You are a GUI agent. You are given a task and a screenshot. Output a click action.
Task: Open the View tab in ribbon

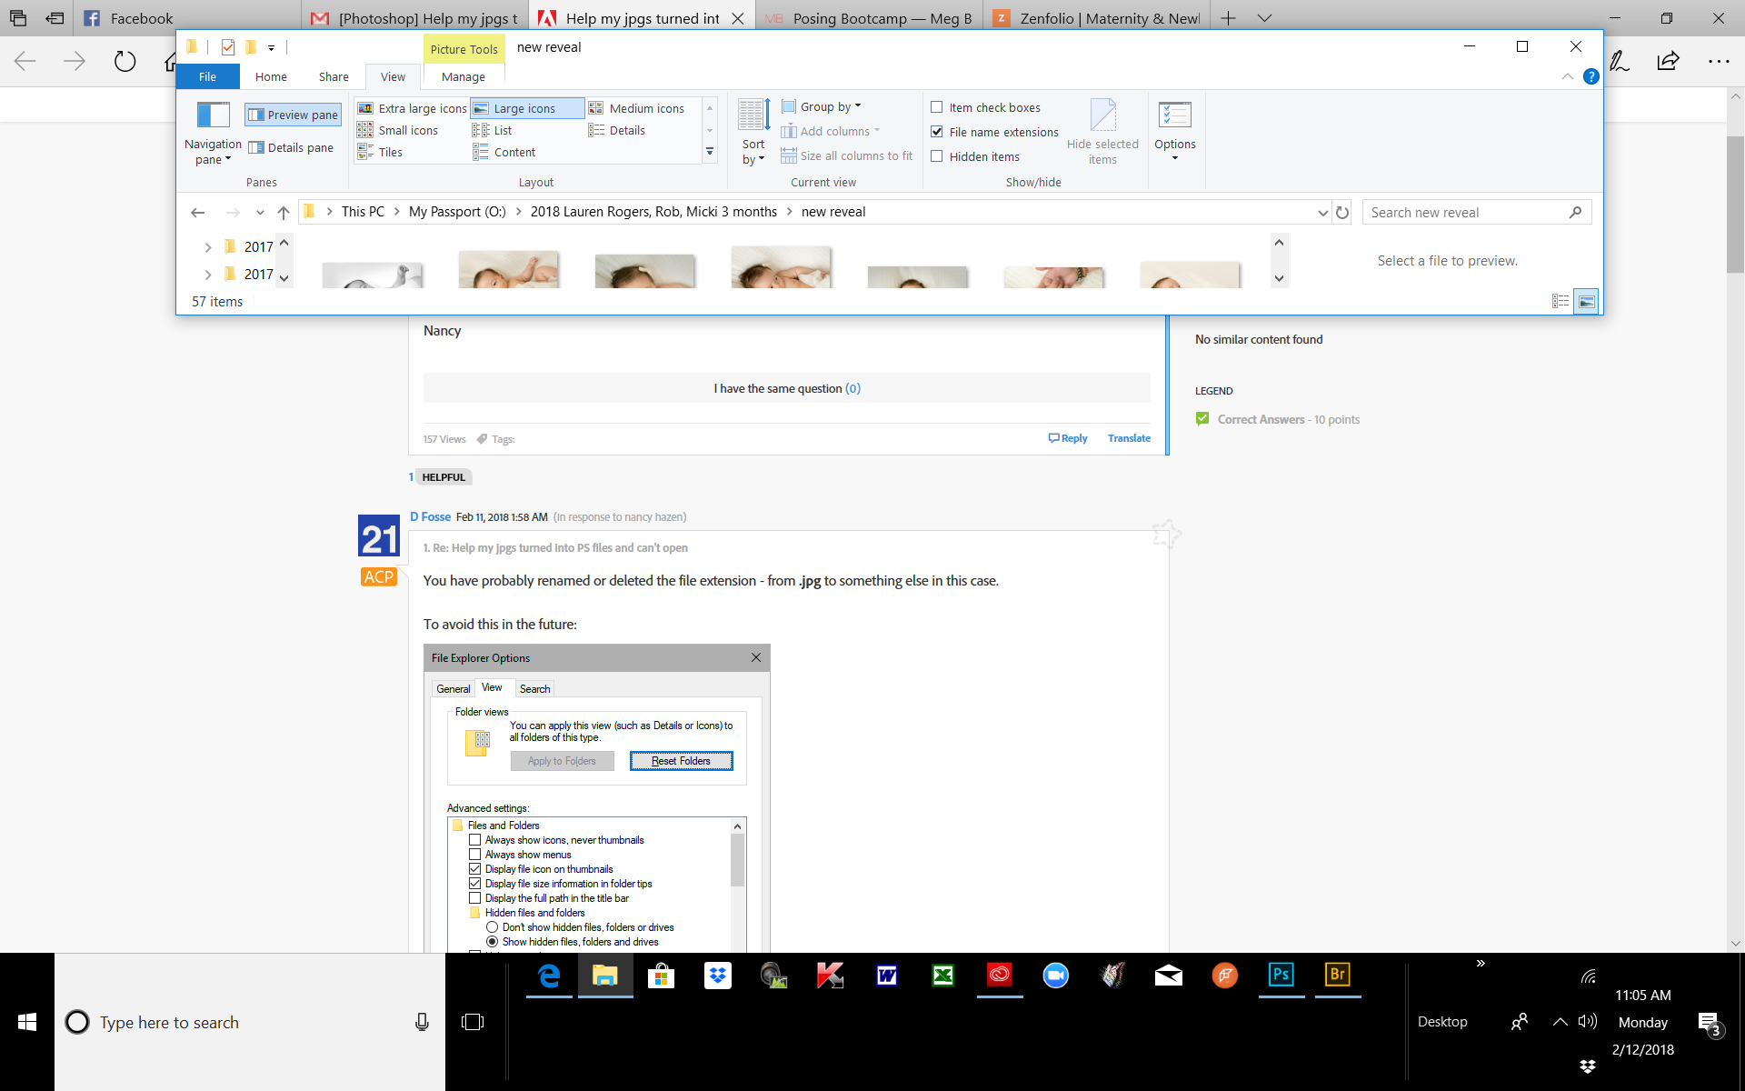pos(394,76)
